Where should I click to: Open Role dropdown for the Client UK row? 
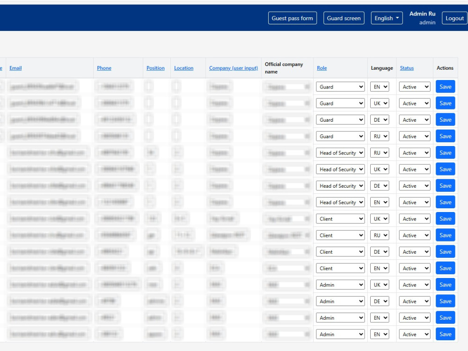(340, 219)
